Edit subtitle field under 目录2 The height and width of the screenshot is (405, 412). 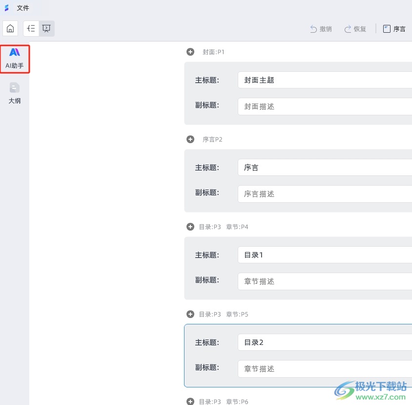[x=325, y=369]
